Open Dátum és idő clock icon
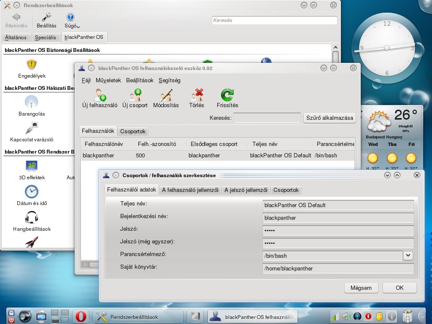 [32, 192]
